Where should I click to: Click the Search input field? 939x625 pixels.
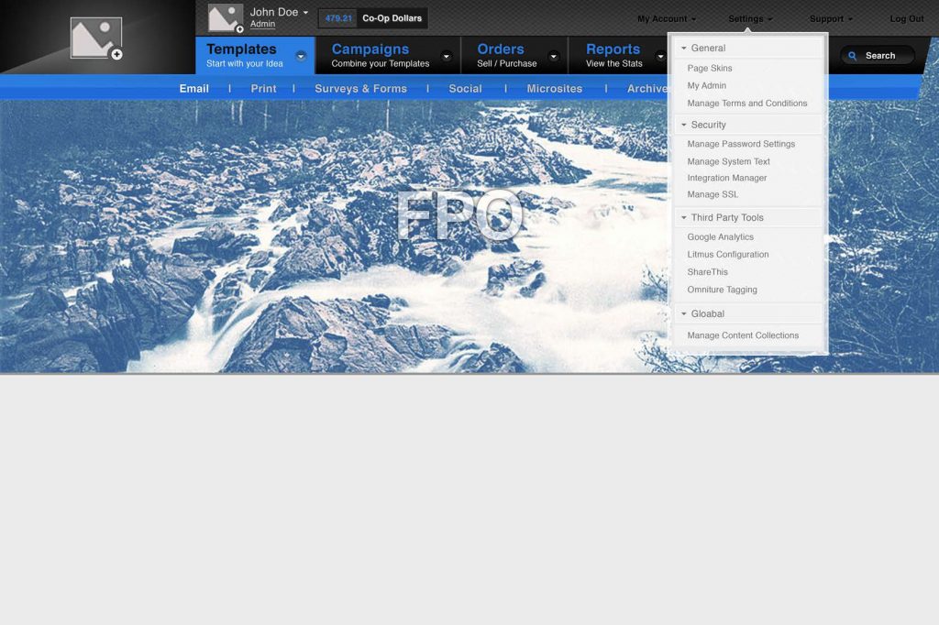885,56
